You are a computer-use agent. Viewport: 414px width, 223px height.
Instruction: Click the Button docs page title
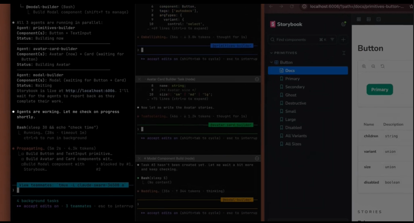(x=370, y=48)
